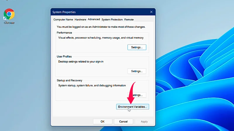The image size is (234, 131).
Task: Click the administrator login notice text
Action: point(101,27)
